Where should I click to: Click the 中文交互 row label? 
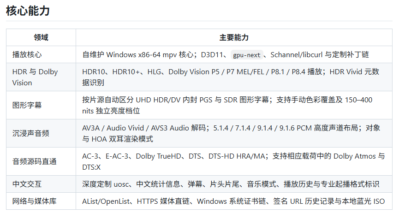click(x=27, y=184)
